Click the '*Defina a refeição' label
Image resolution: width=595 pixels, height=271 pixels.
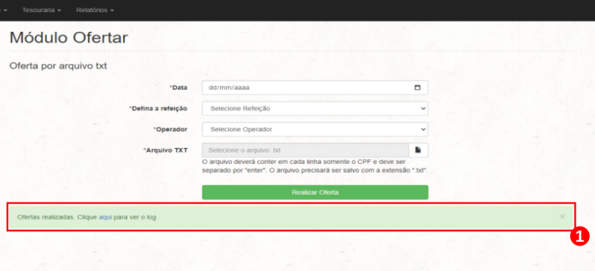[158, 108]
